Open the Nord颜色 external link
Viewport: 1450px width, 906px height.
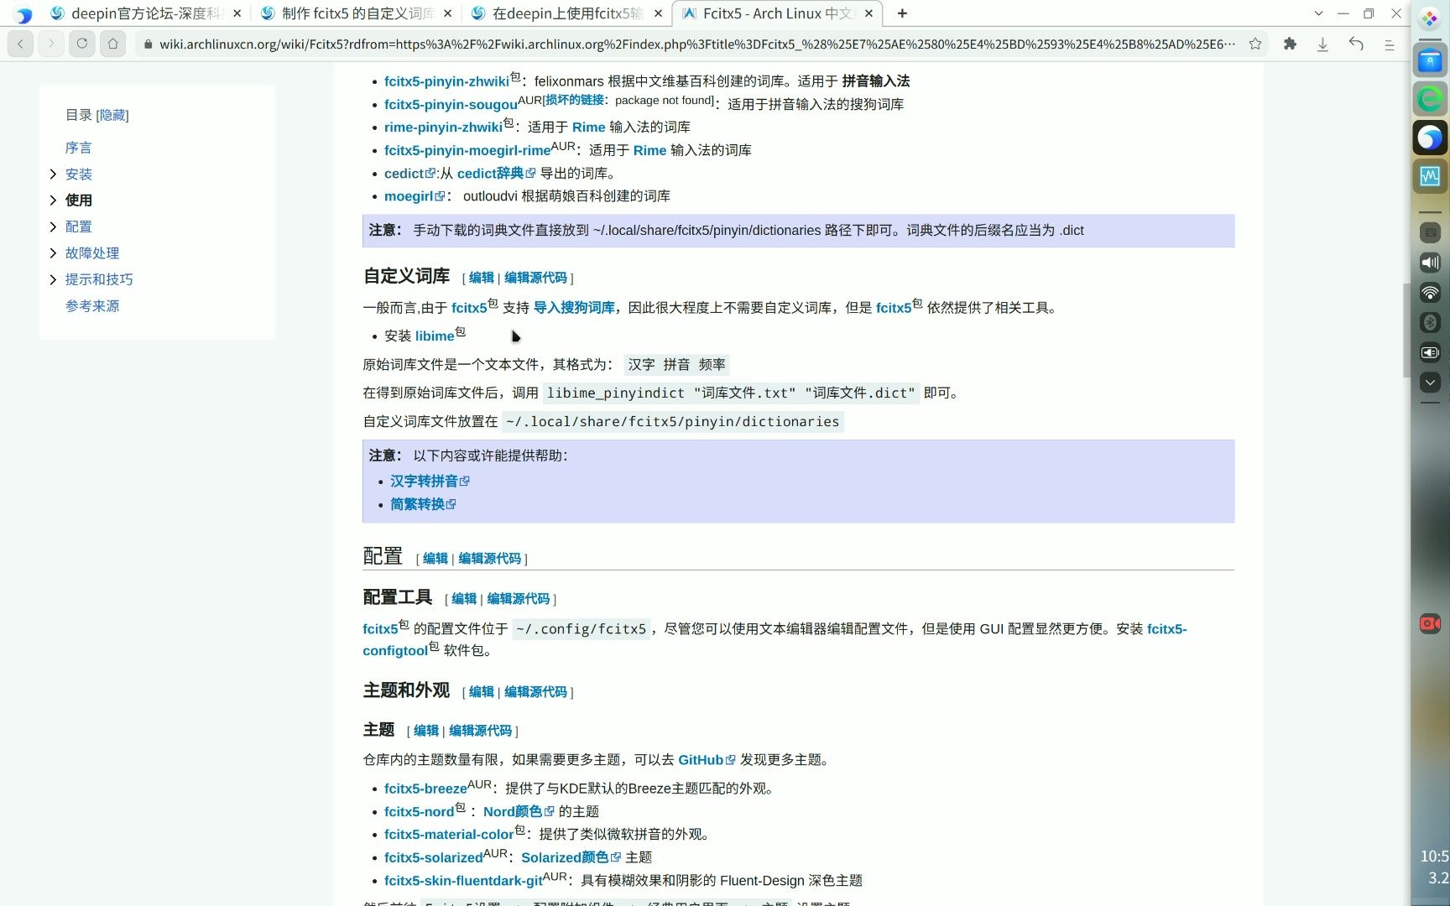coord(518,811)
